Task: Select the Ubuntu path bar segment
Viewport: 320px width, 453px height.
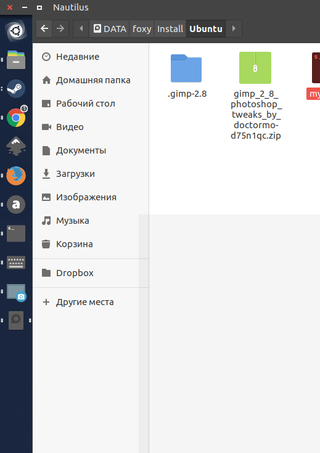Action: pyautogui.click(x=206, y=28)
